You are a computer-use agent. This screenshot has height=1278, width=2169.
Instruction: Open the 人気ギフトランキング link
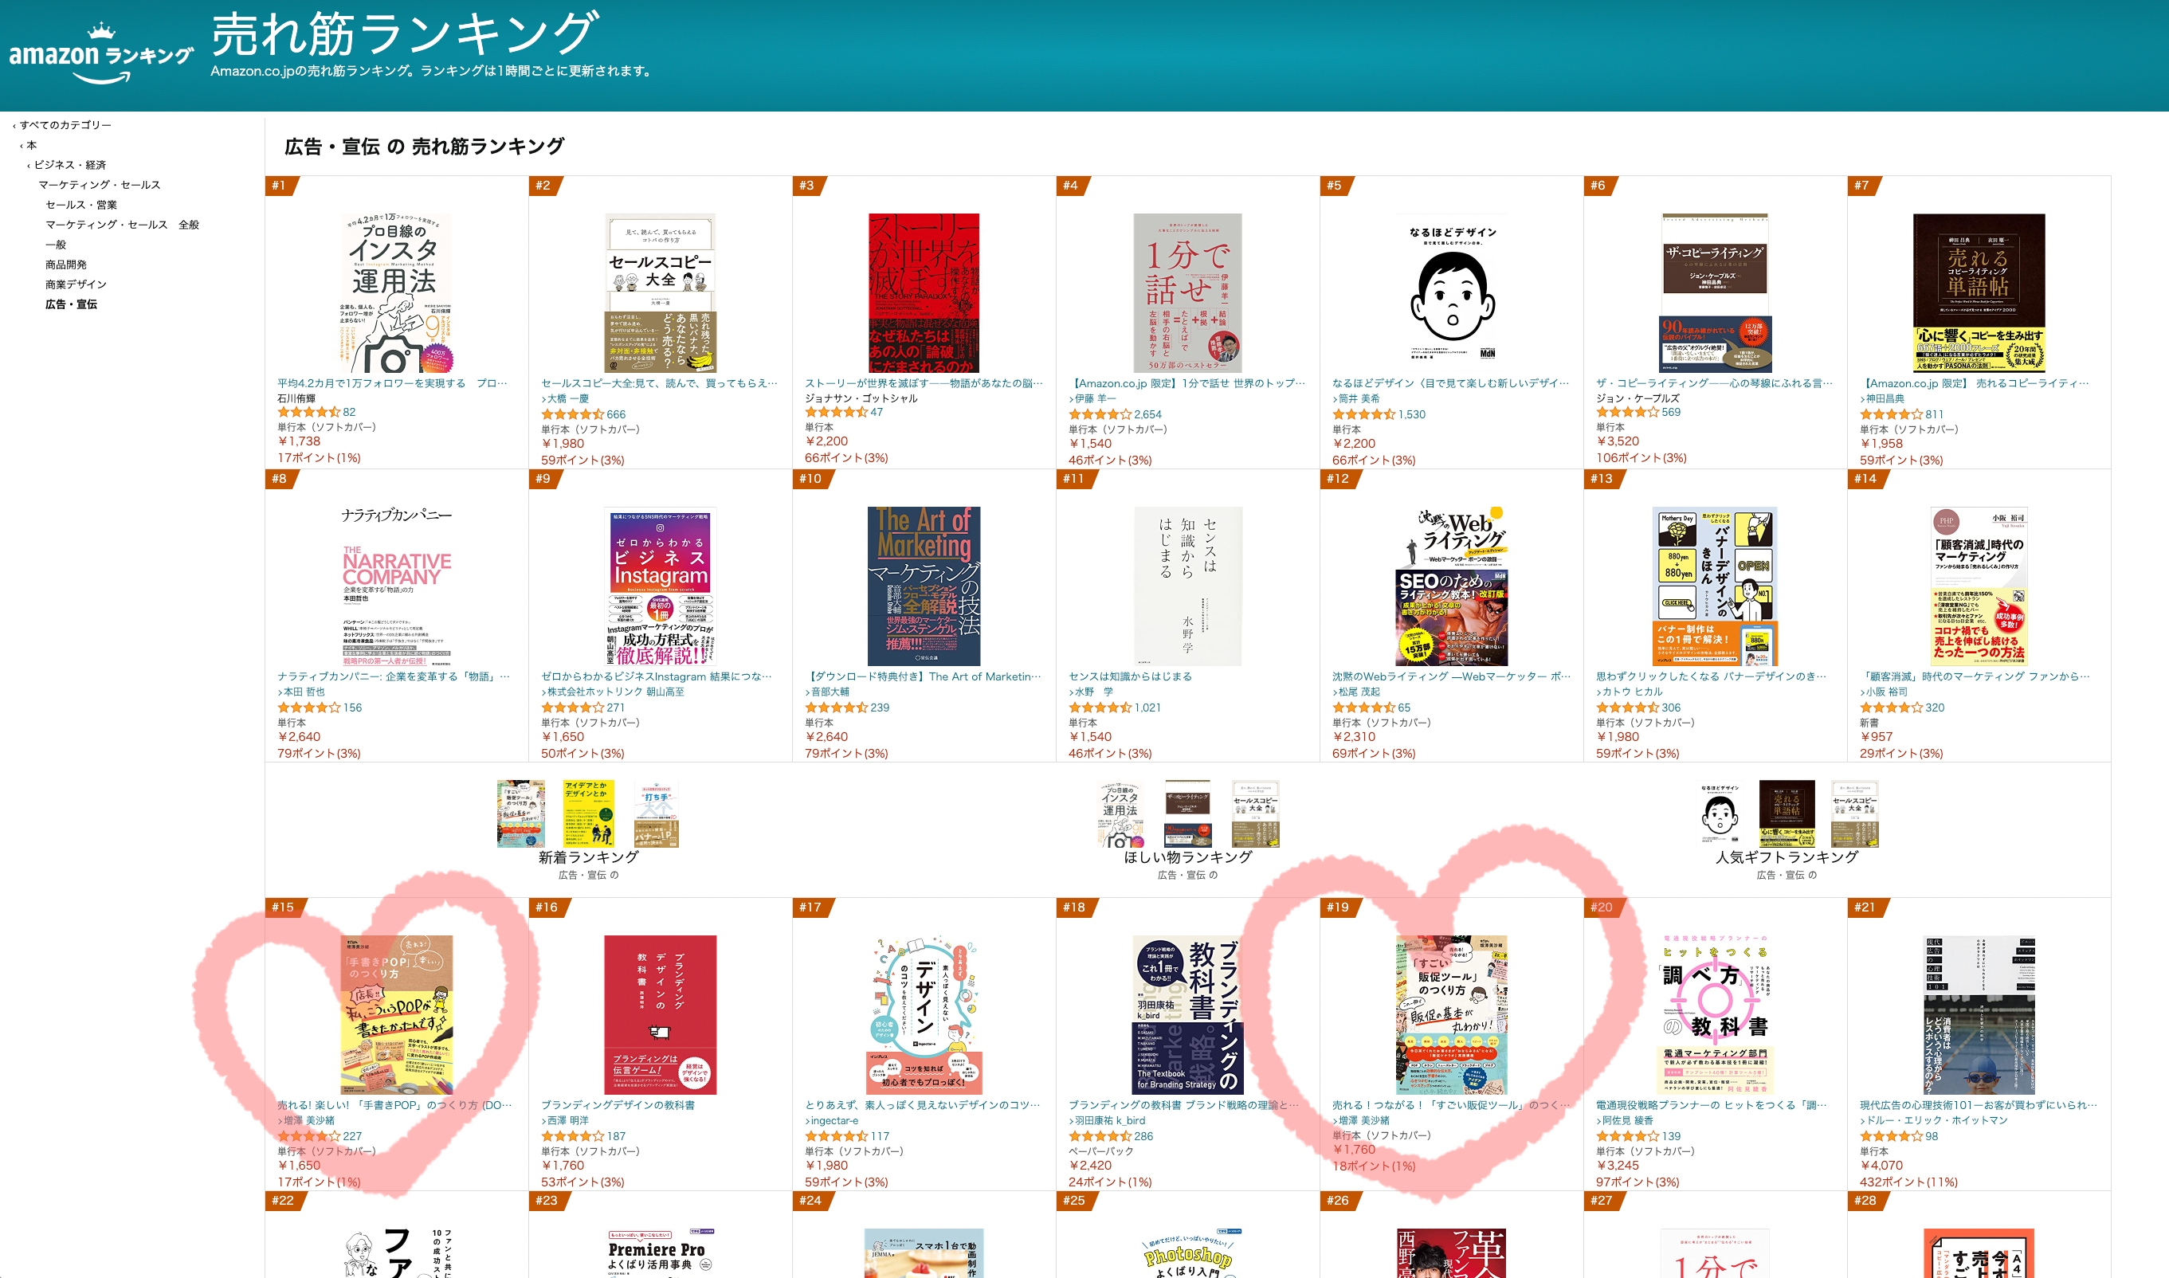[x=1786, y=857]
